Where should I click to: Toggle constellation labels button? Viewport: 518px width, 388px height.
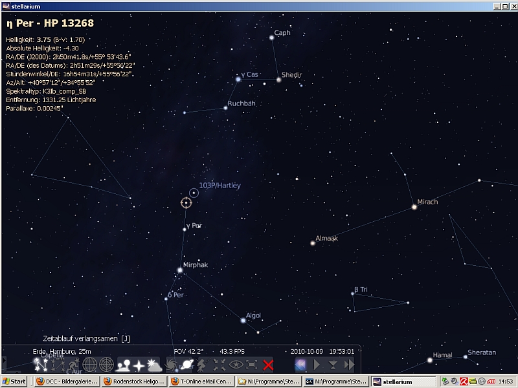coord(55,365)
